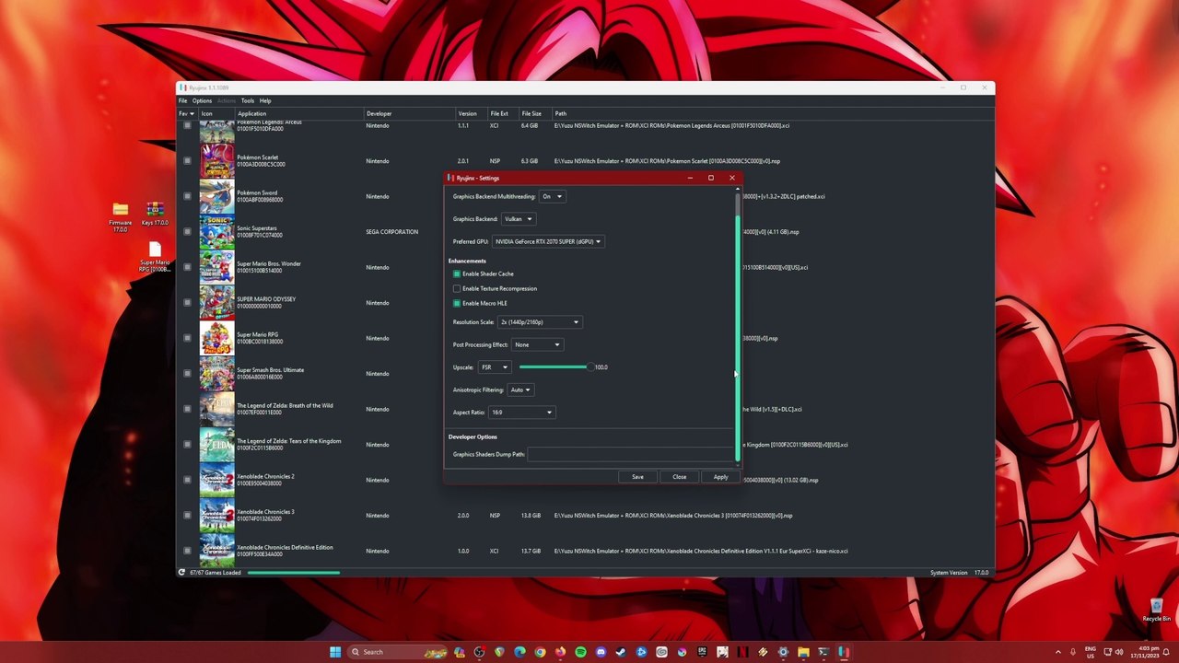Disable the Enable Shader Cache checkbox
Viewport: 1179px width, 663px height.
(x=457, y=273)
